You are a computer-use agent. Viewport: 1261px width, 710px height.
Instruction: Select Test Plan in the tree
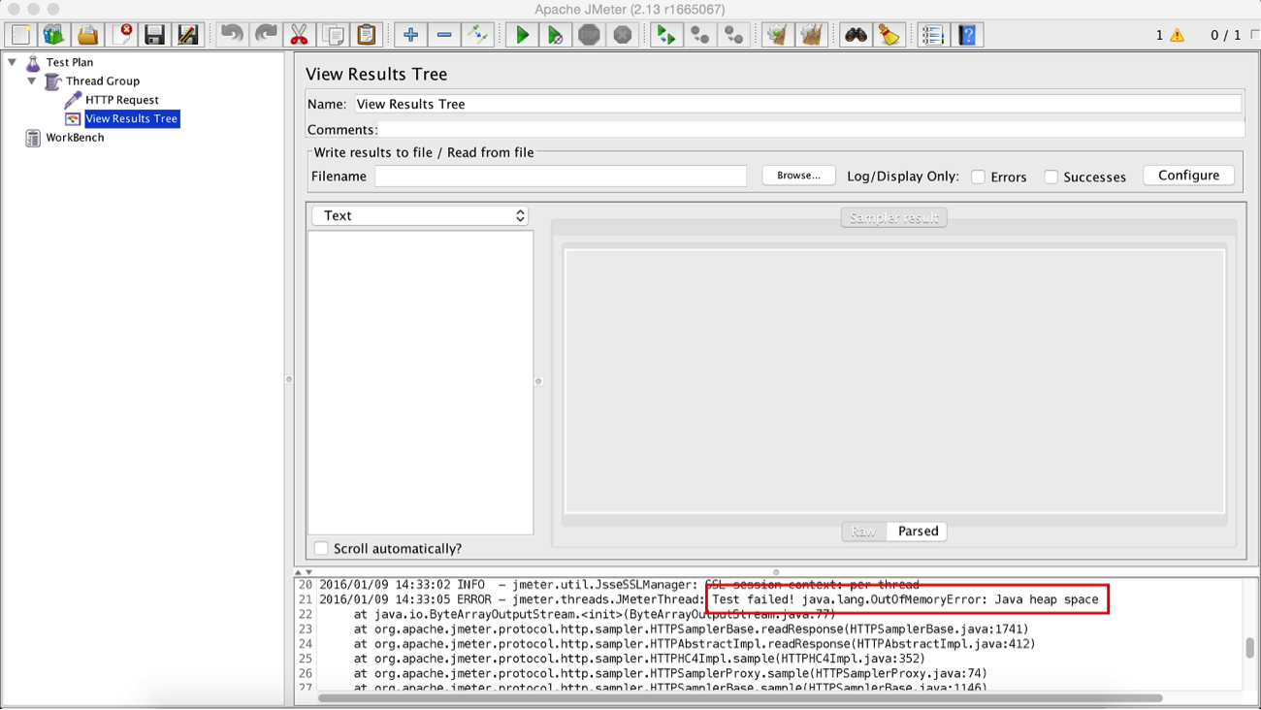pos(70,62)
